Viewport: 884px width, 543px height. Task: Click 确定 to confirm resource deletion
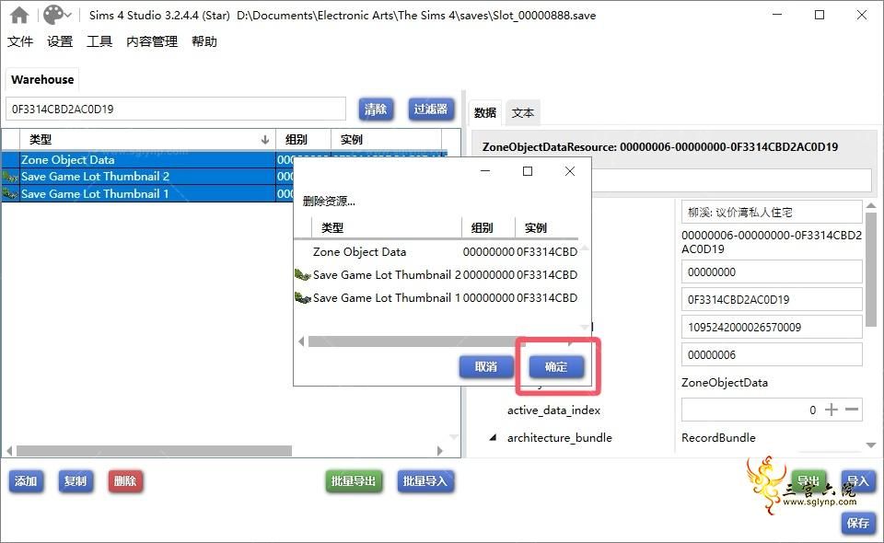point(556,366)
